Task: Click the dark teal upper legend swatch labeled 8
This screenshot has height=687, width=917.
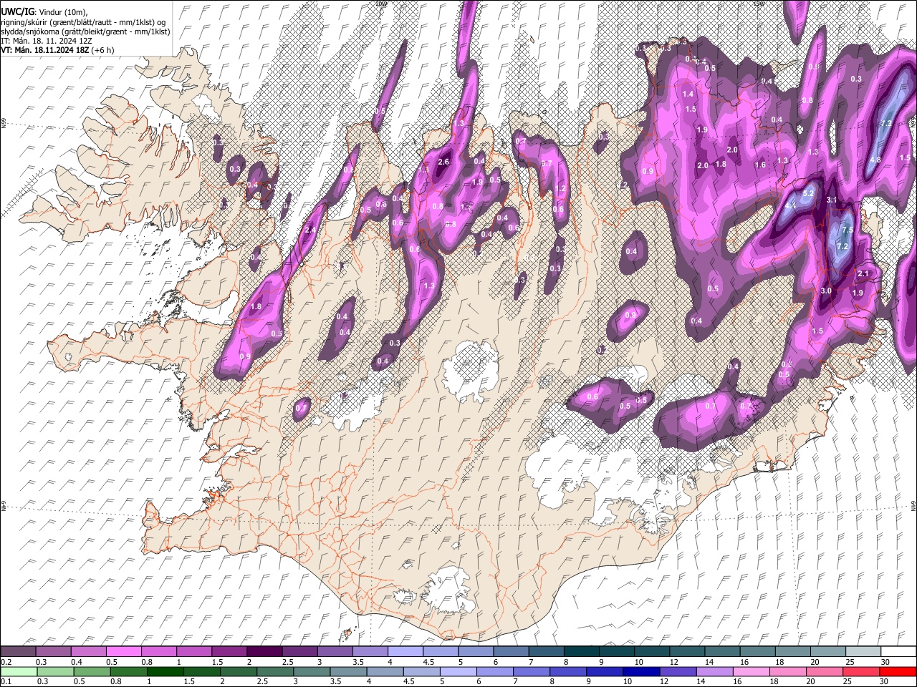Action: coord(582,652)
